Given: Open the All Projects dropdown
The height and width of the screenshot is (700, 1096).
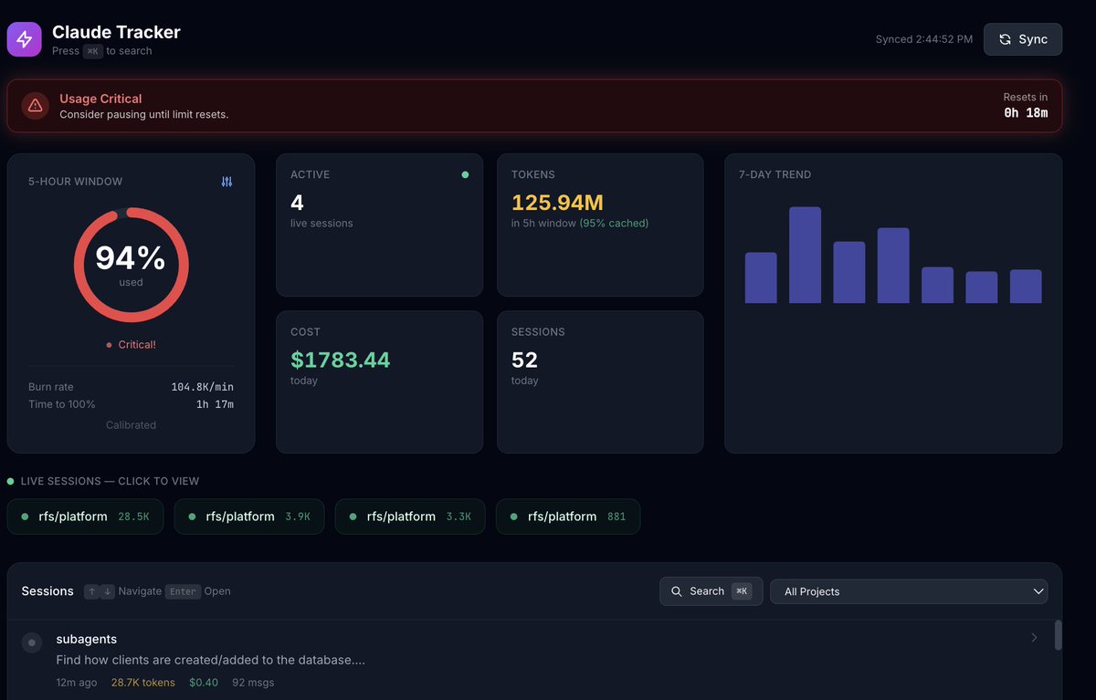Looking at the screenshot, I should (910, 591).
